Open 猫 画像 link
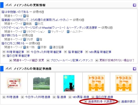 [x=62, y=97]
